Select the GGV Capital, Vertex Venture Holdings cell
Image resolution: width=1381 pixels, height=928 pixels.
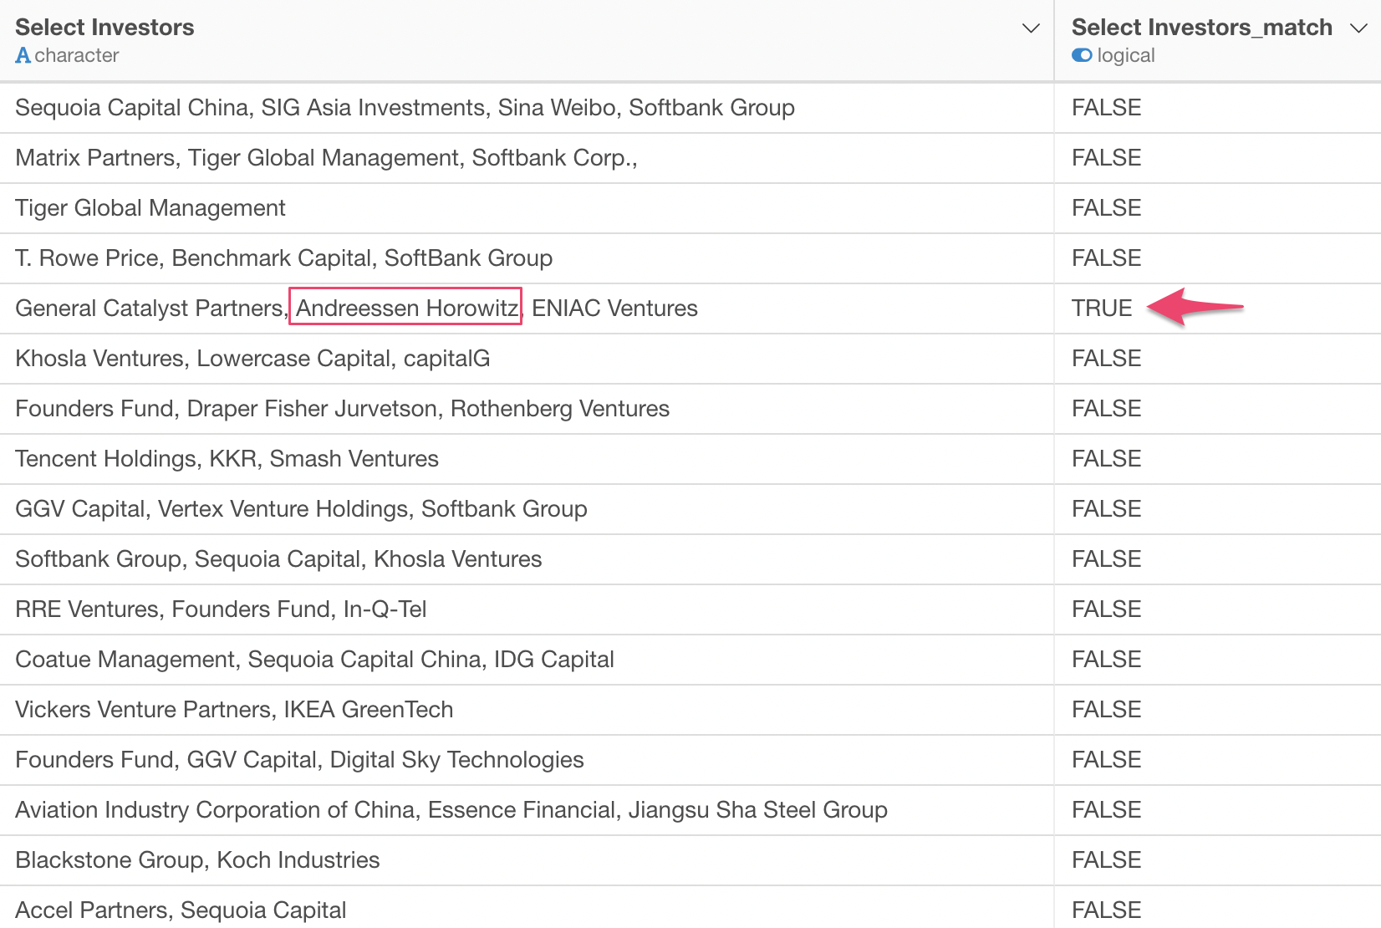(x=527, y=509)
